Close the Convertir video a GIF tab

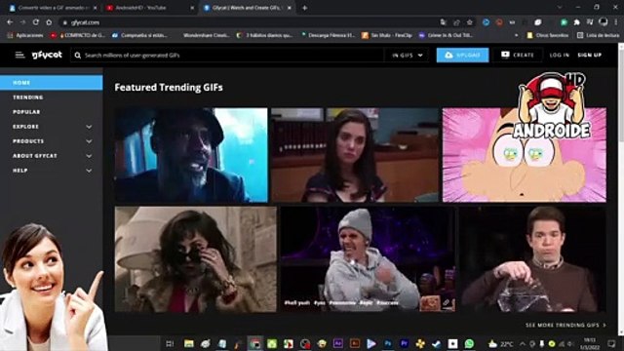95,8
